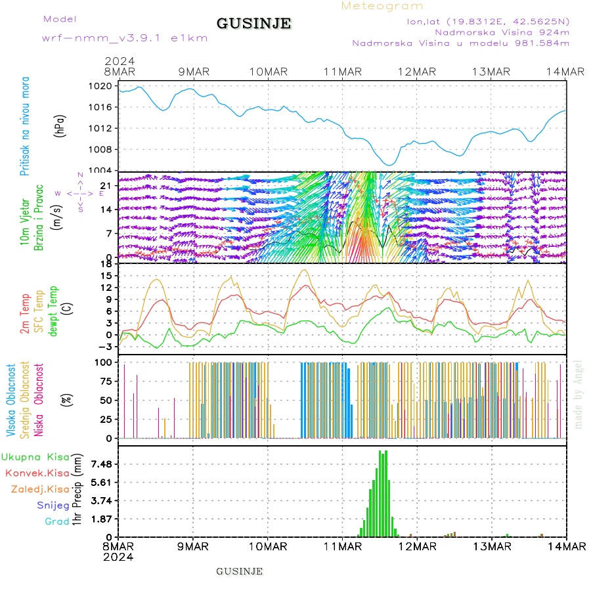Click '8MAR' on the bottom date axis
This screenshot has width=591, height=591.
[x=118, y=546]
